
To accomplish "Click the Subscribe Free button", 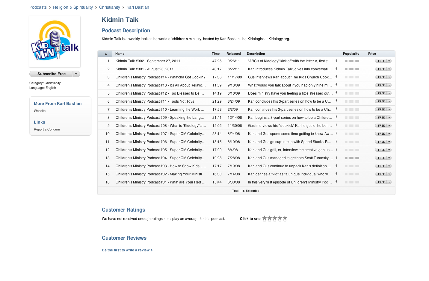I will coord(51,74).
